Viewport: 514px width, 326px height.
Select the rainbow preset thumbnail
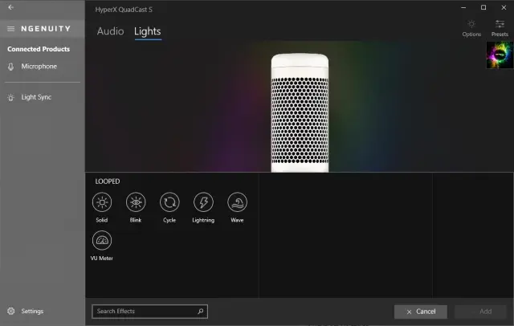500,55
